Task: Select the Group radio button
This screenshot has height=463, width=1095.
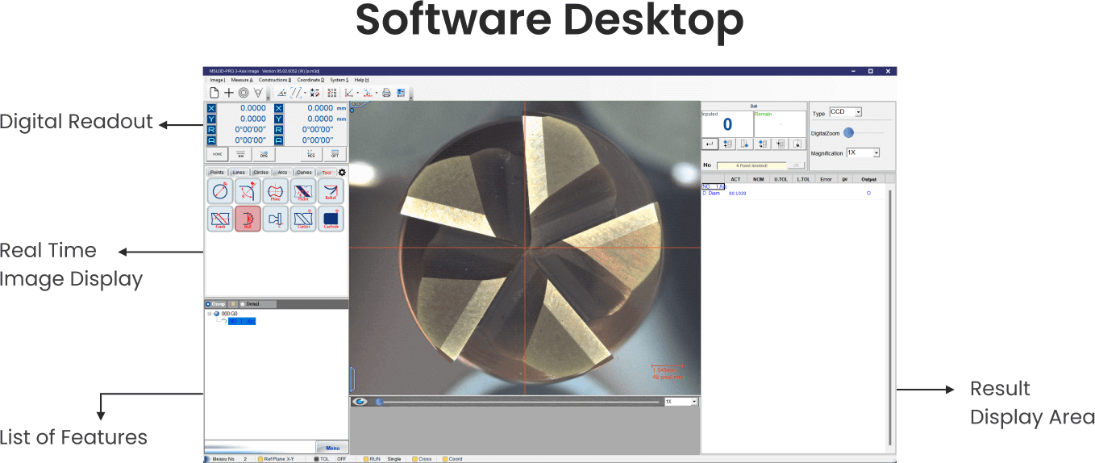Action: pos(208,304)
